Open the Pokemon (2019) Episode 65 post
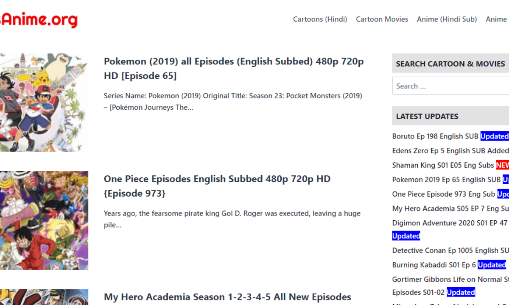Viewport: 509px width, 305px height. [233, 68]
